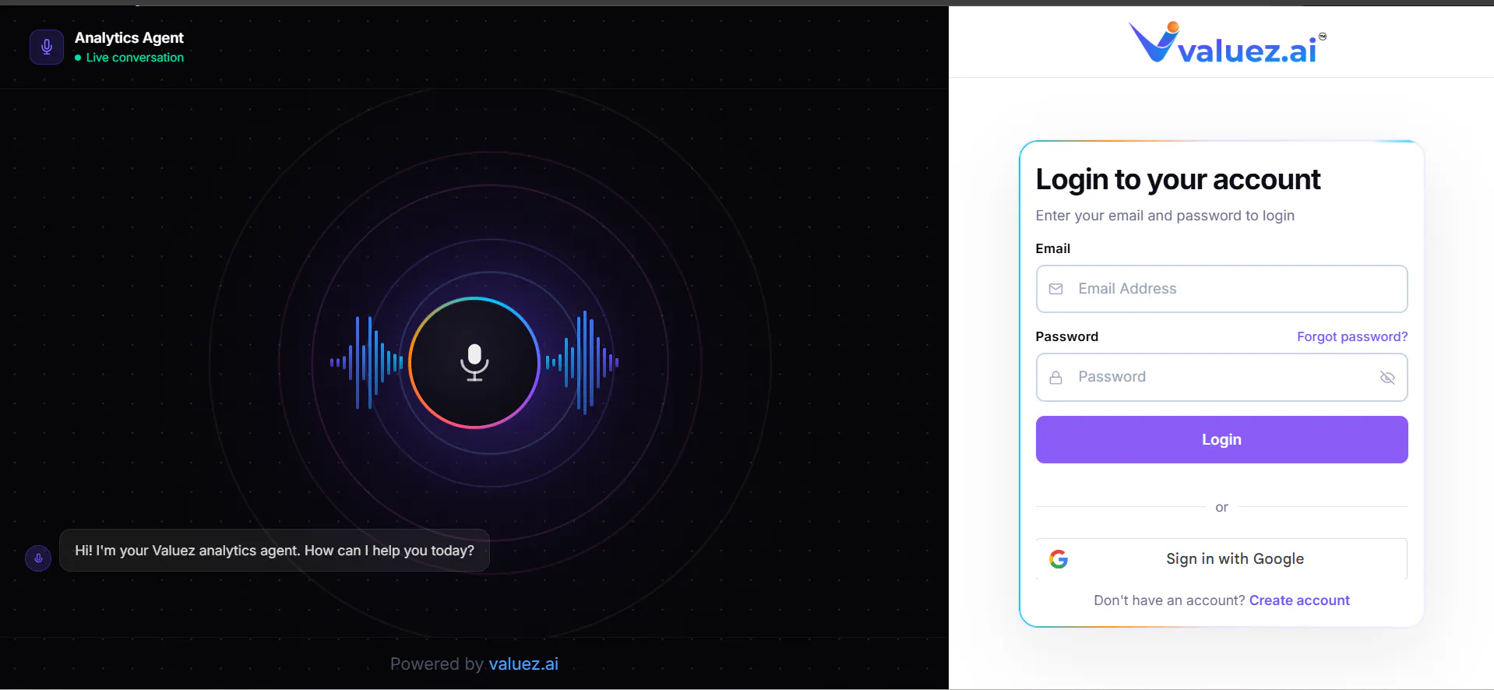Focus the Password input field
This screenshot has width=1494, height=690.
coord(1221,378)
